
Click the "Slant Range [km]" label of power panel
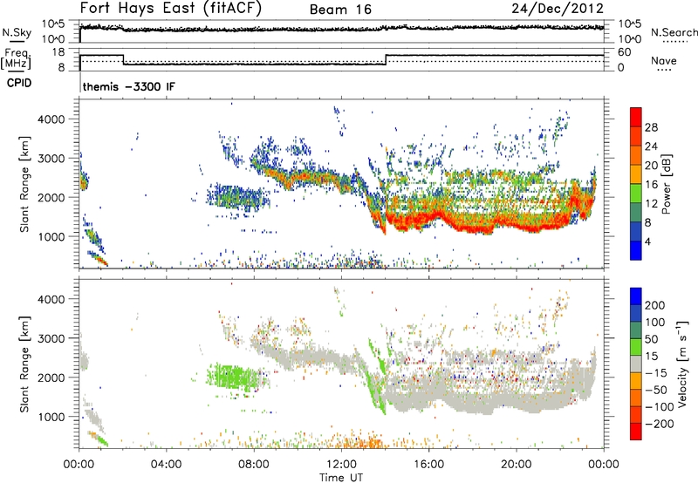click(24, 184)
